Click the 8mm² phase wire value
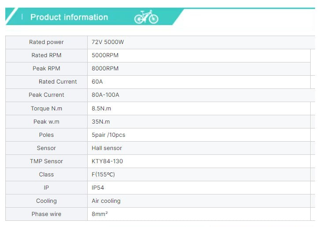The height and width of the screenshot is (227, 323). click(x=100, y=214)
